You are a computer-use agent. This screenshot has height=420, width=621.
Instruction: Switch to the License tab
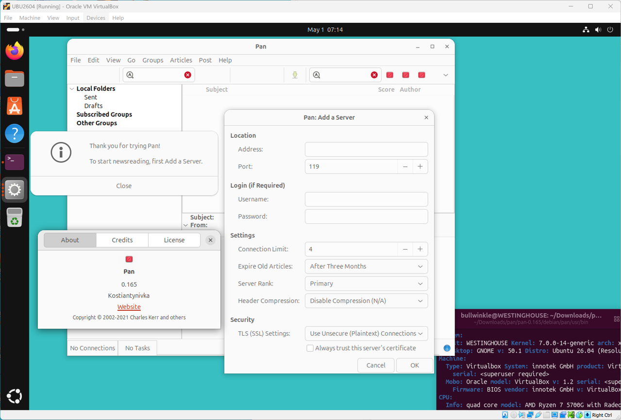(174, 240)
